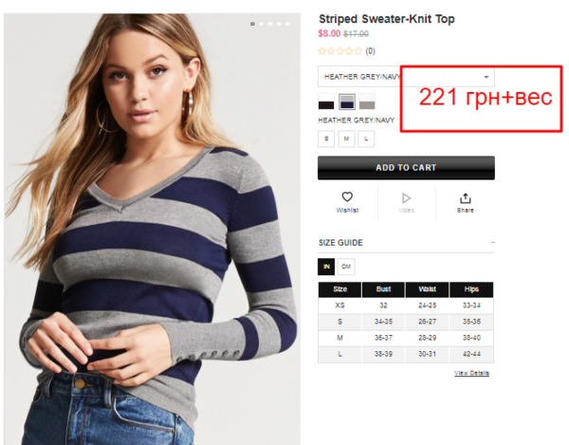Image resolution: width=569 pixels, height=445 pixels.
Task: Select size S button
Action: click(x=326, y=139)
